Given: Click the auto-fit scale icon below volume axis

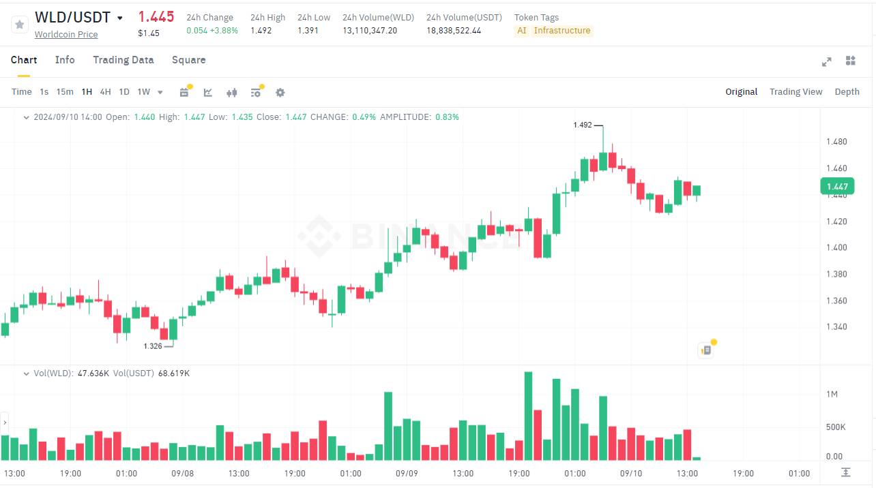Looking at the screenshot, I should (x=846, y=472).
